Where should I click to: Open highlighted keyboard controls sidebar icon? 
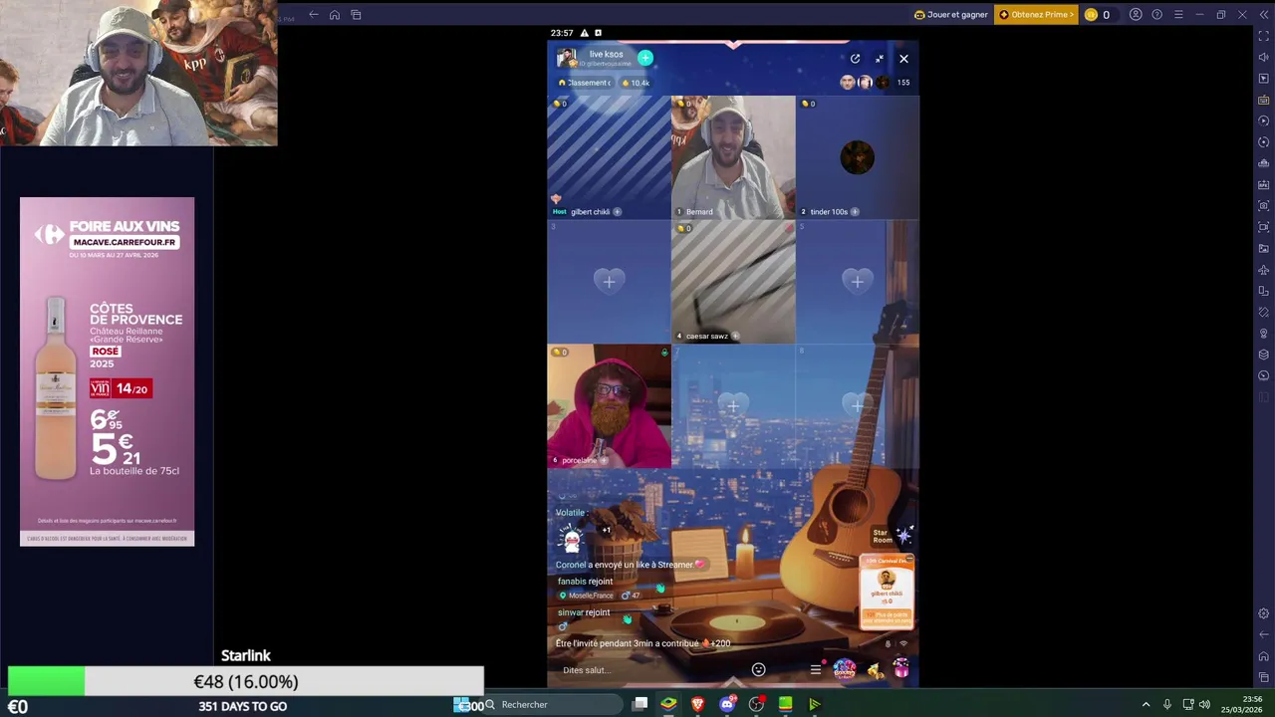(x=1264, y=100)
